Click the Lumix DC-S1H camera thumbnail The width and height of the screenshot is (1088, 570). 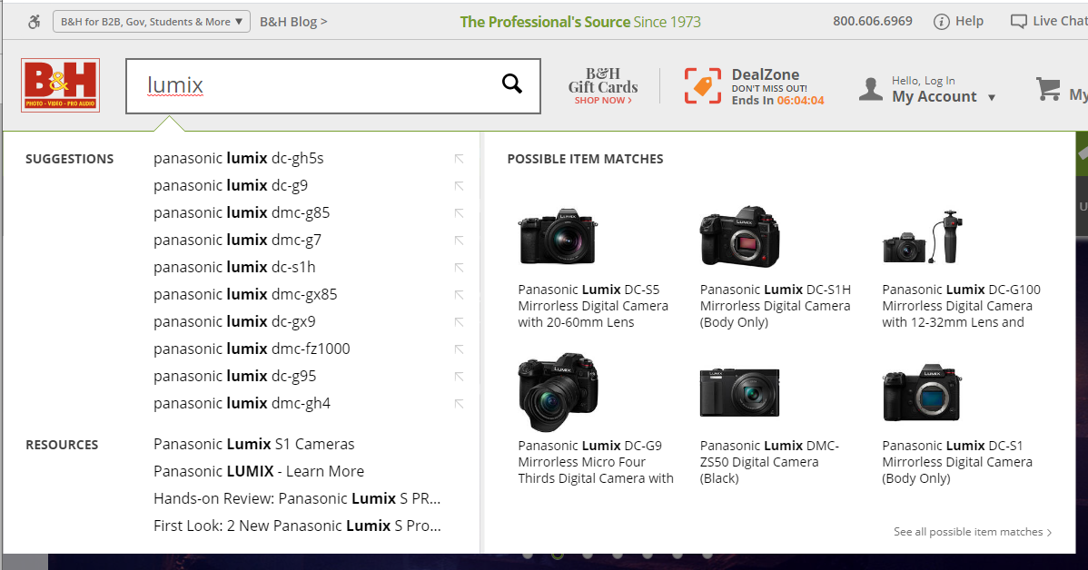coord(739,237)
